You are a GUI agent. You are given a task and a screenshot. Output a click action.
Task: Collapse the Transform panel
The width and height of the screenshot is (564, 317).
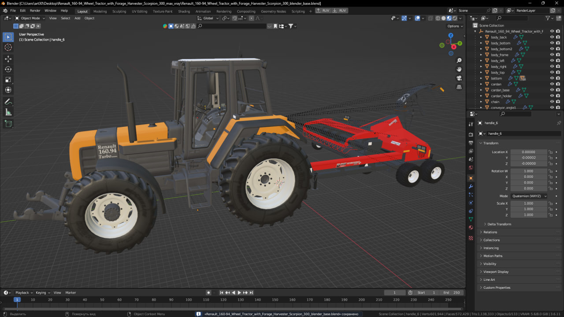[491, 143]
